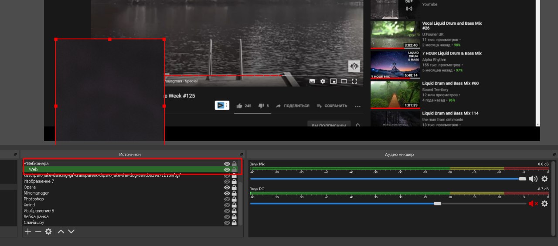This screenshot has height=246, width=558.
Task: Click the Звук Mic volume slider handle
Action: pyautogui.click(x=523, y=179)
